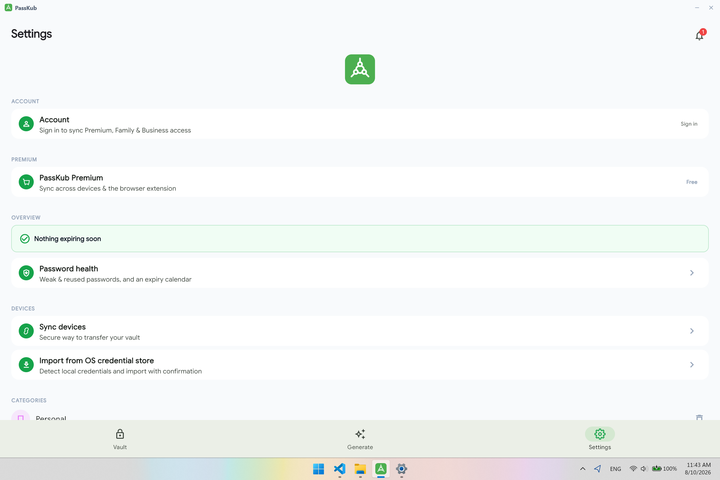Click the Account person icon
The image size is (720, 480).
click(x=26, y=124)
